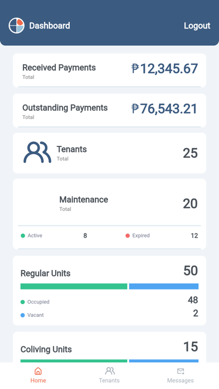Switch to the Messages tab label

coord(180,380)
